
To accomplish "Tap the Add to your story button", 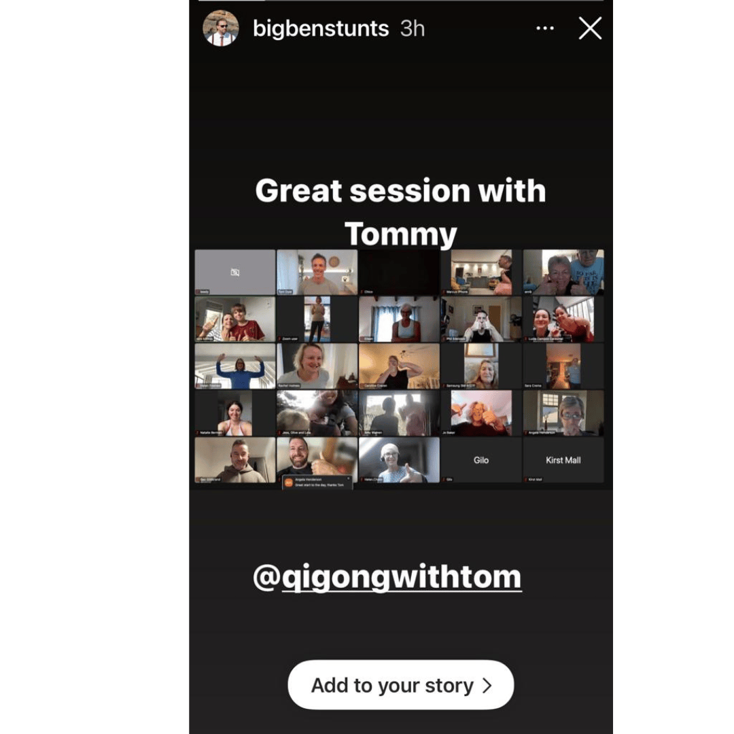I will tap(401, 685).
